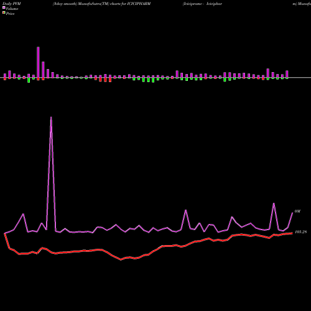Click the ICICIPHARM chart title text
The height and width of the screenshot is (311, 311).
click(x=101, y=4)
